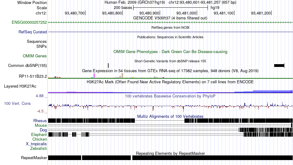The width and height of the screenshot is (293, 165).
Task: Click the OMIM Gene Phenotypes track title
Action: 170,52
